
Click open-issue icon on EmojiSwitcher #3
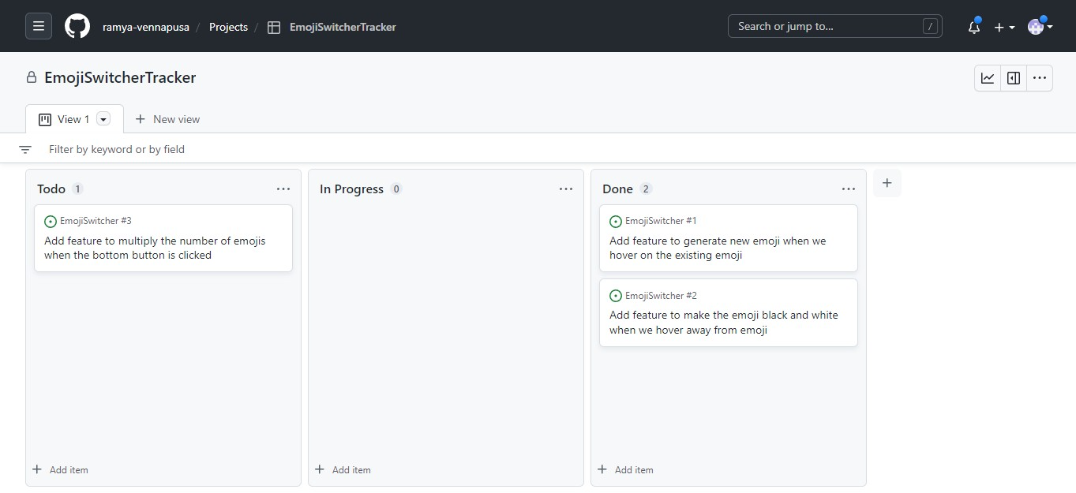pyautogui.click(x=51, y=222)
